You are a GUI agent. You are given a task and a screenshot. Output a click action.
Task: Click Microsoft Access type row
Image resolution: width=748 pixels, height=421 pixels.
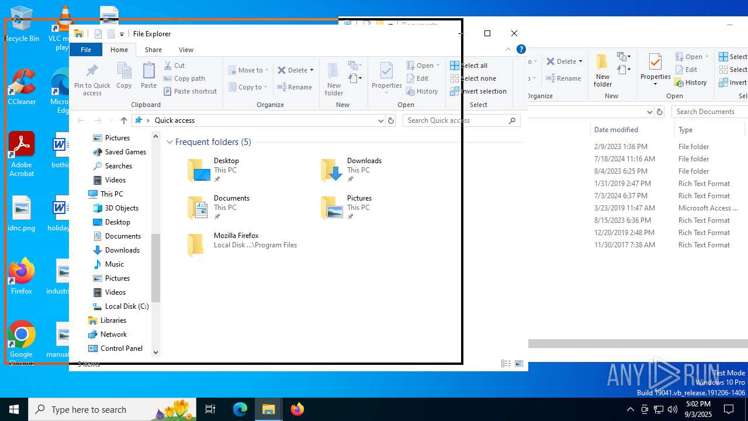click(708, 208)
